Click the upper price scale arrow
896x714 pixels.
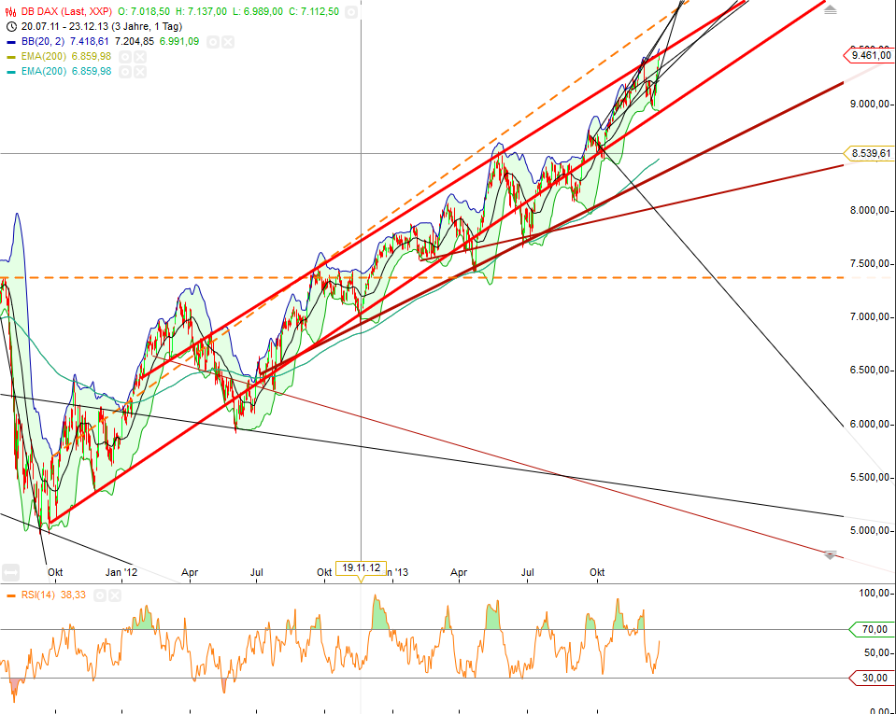coord(831,9)
